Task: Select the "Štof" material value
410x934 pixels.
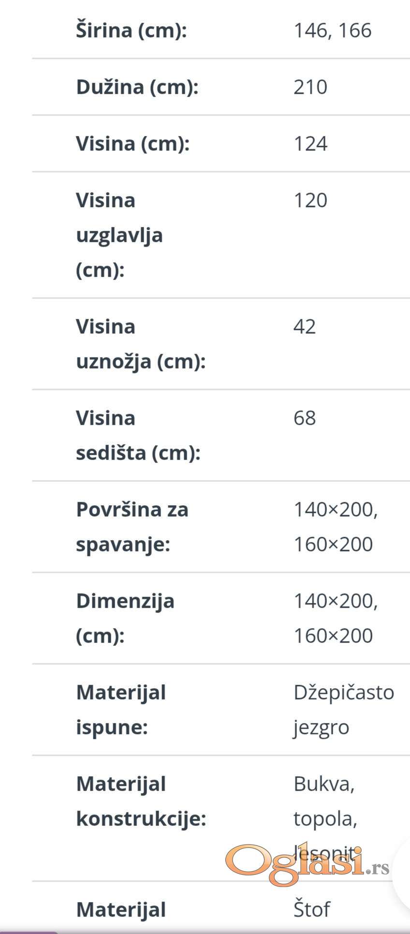Action: 311,909
